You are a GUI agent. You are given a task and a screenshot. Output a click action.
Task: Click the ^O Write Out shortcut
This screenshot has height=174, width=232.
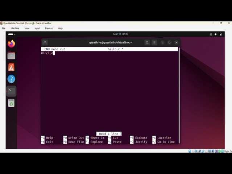point(74,138)
